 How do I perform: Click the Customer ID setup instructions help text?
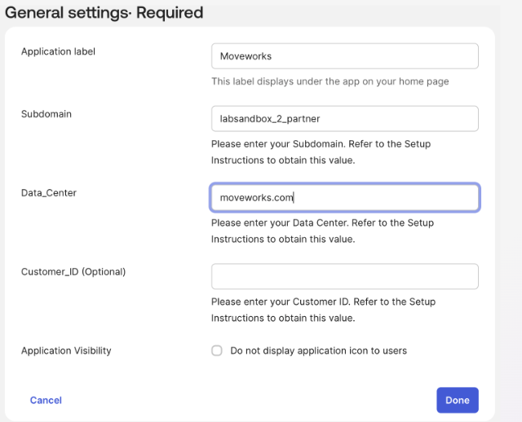click(323, 310)
